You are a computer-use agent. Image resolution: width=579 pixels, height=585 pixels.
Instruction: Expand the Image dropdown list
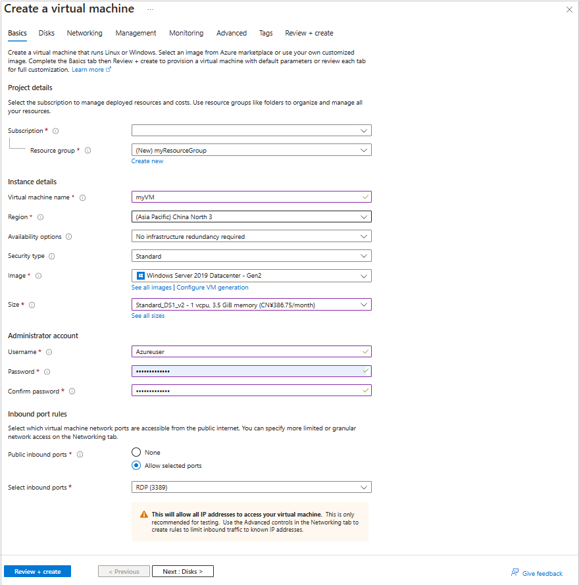pyautogui.click(x=251, y=276)
